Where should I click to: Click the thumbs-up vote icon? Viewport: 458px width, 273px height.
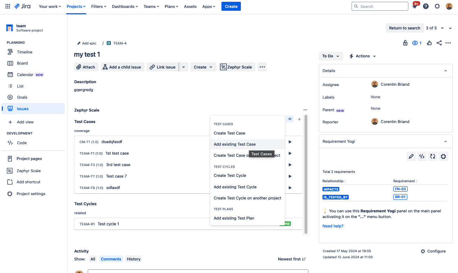click(429, 43)
